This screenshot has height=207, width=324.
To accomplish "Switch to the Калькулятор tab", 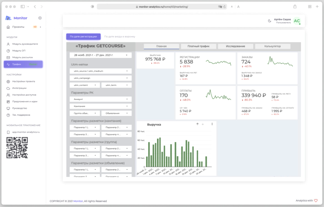I will point(273,46).
